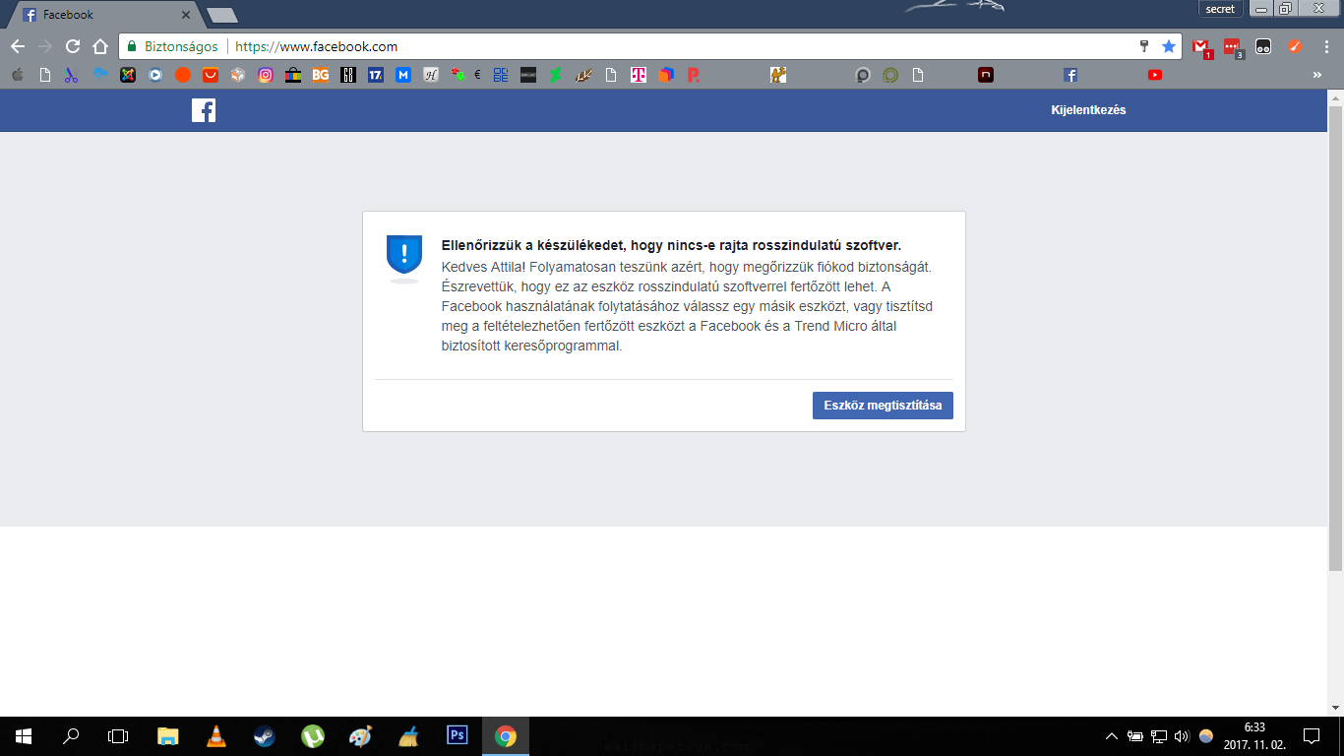Open the Facebook bookmark in bookmarks bar

tap(1070, 75)
